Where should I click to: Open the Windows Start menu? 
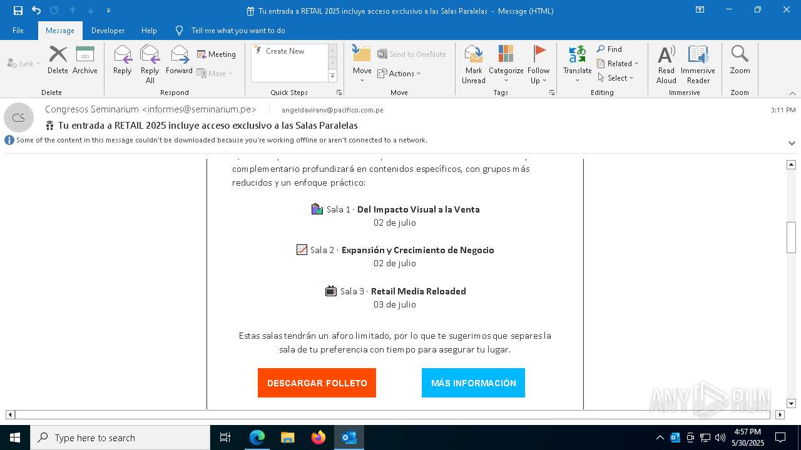click(x=15, y=437)
